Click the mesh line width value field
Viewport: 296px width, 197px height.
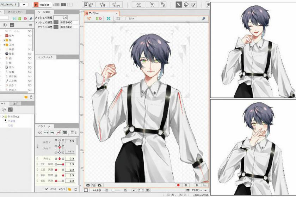(x=61, y=18)
